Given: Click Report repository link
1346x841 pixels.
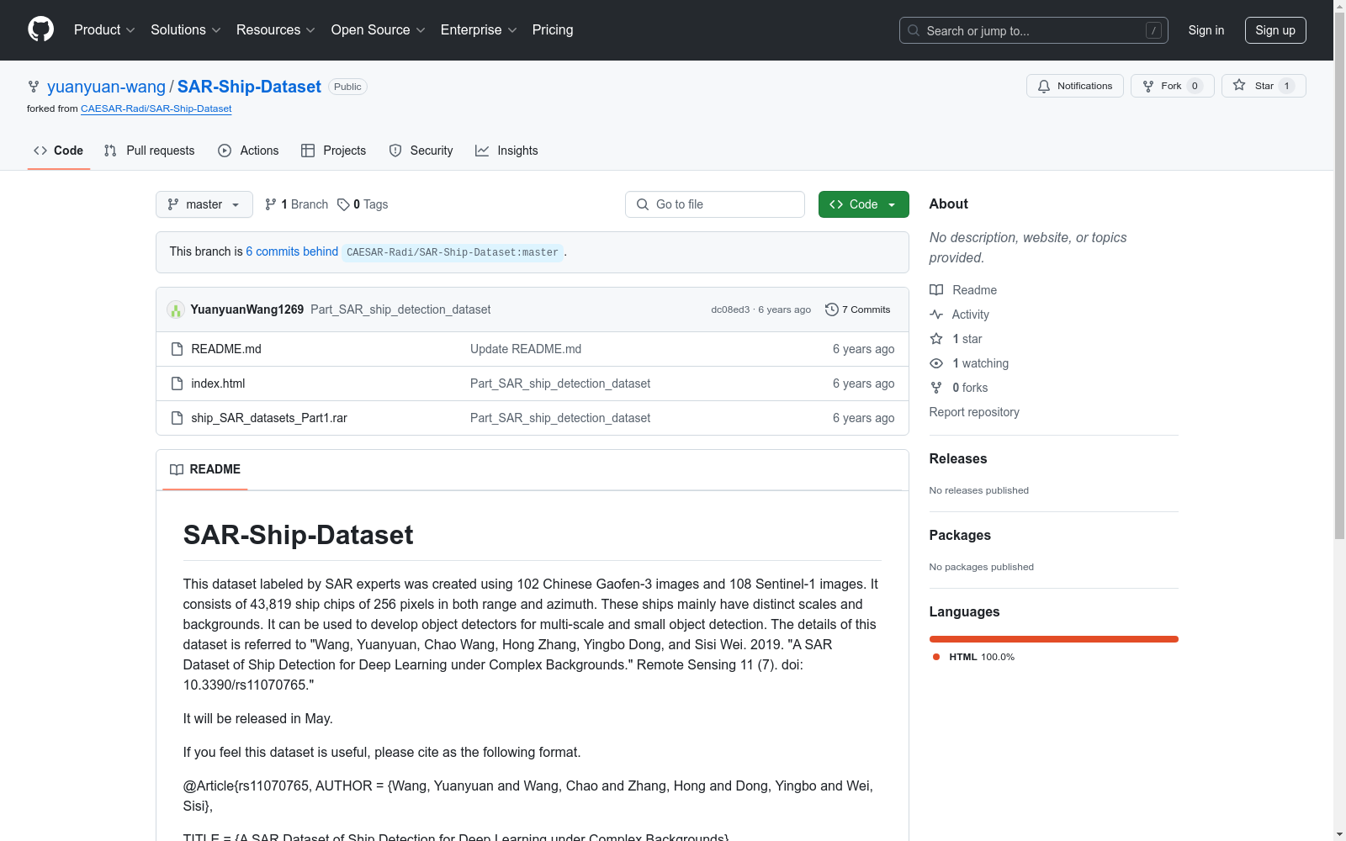Looking at the screenshot, I should (x=974, y=412).
